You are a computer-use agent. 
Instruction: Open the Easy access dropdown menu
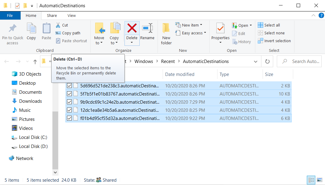[194, 33]
